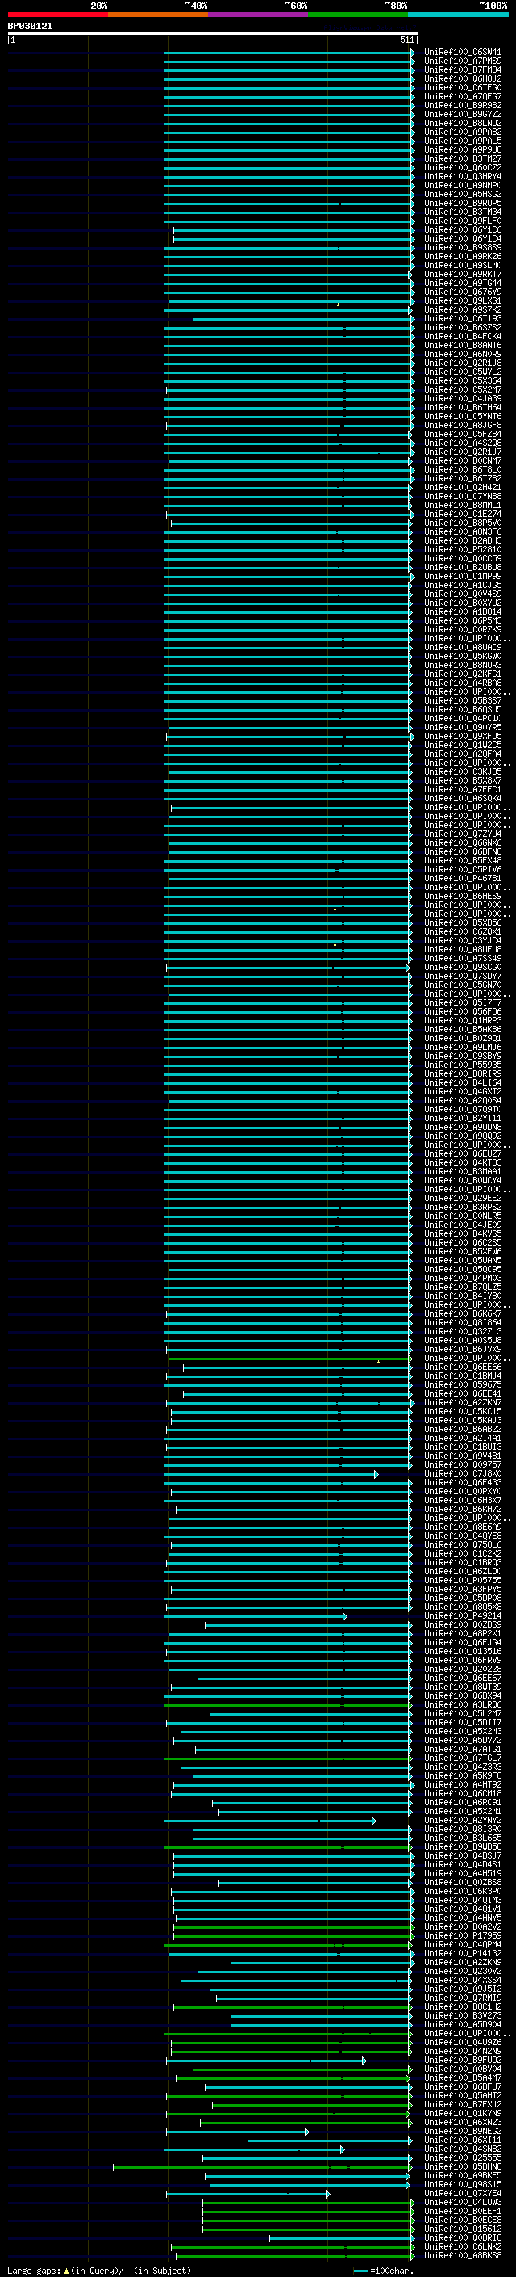This screenshot has height=2277, width=516.
Task: Open hit UniRef100_A2ZKN7
Action: pos(463,1402)
